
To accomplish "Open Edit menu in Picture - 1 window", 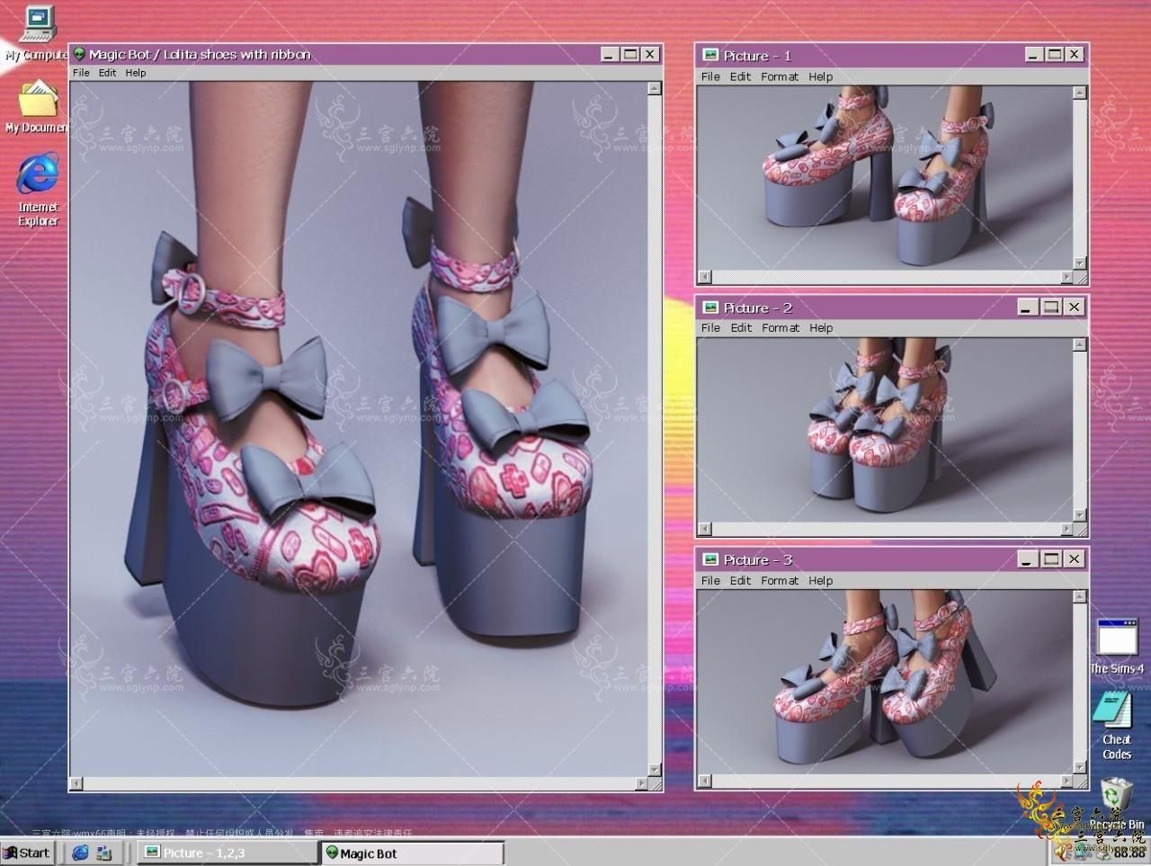I will pos(740,76).
